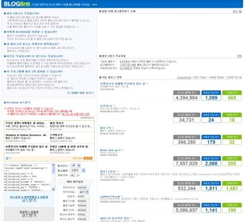Click the blue value 1,141
Screen dimensions: 244x222
tap(211, 210)
